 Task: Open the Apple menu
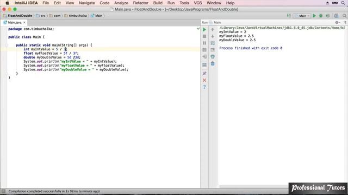click(x=7, y=3)
